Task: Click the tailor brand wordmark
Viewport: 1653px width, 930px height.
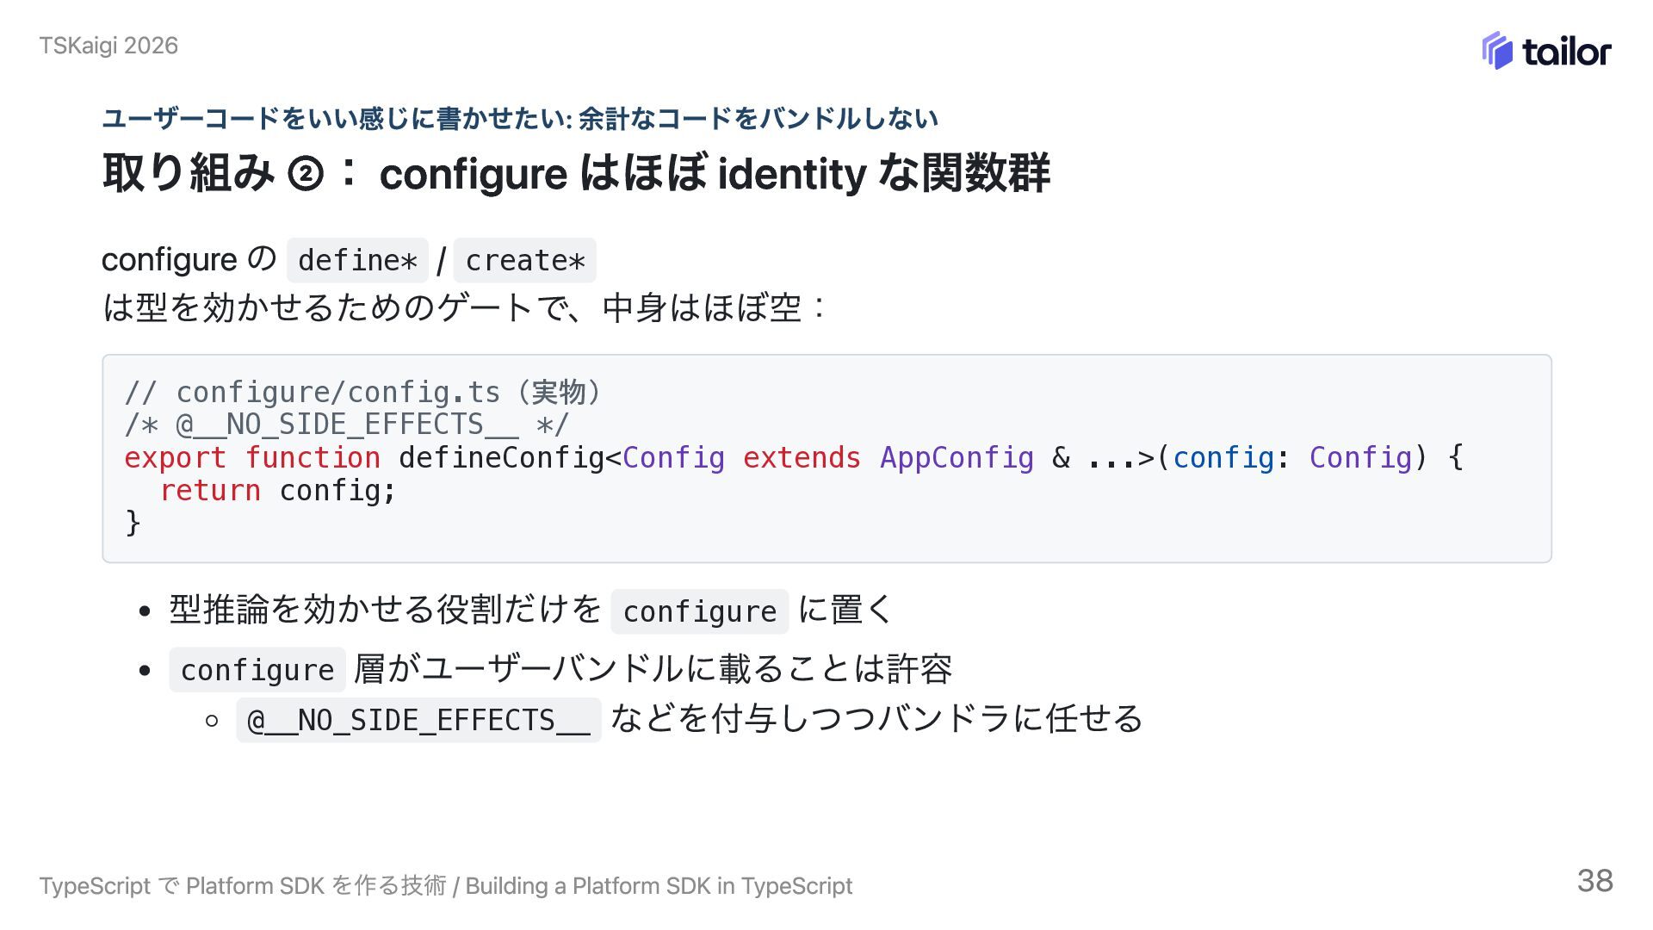Action: point(1566,52)
